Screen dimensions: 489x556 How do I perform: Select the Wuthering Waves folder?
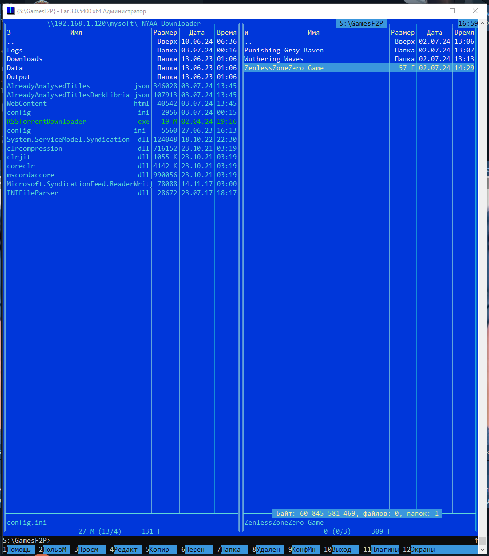tap(359, 59)
